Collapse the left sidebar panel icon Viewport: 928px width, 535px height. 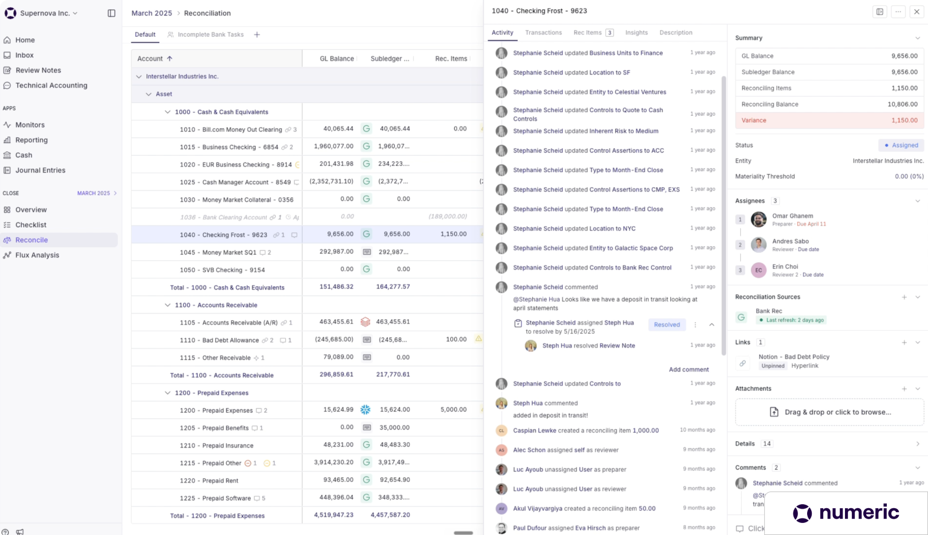click(x=112, y=13)
